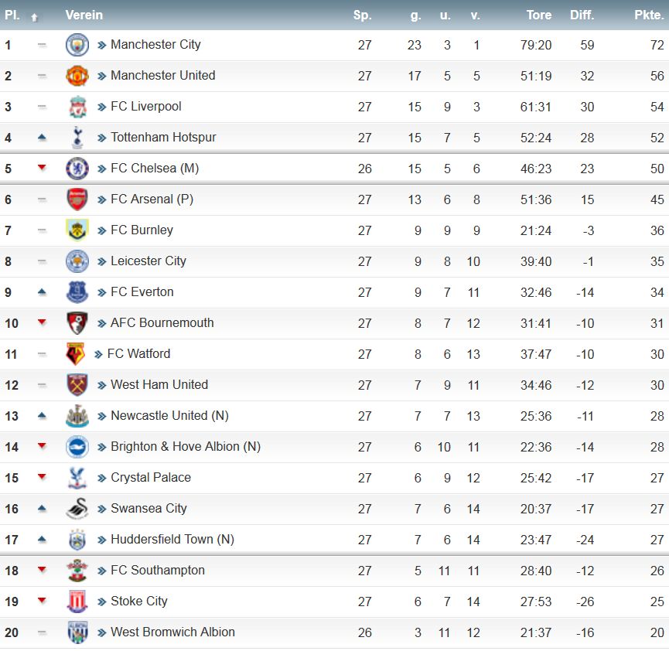Click the Tottenham Hotspur cockerel crest
Viewport: 669px width, 651px height.
click(77, 138)
